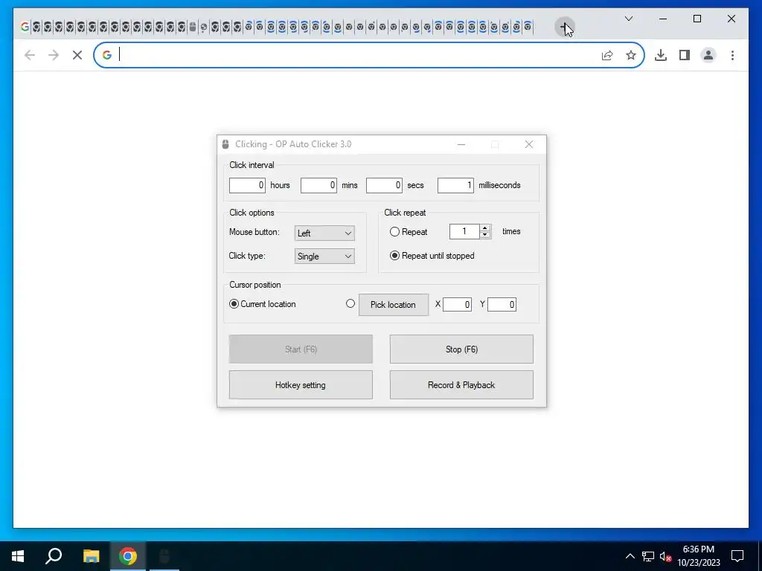The width and height of the screenshot is (762, 571).
Task: Edit the X coordinate field
Action: point(458,304)
